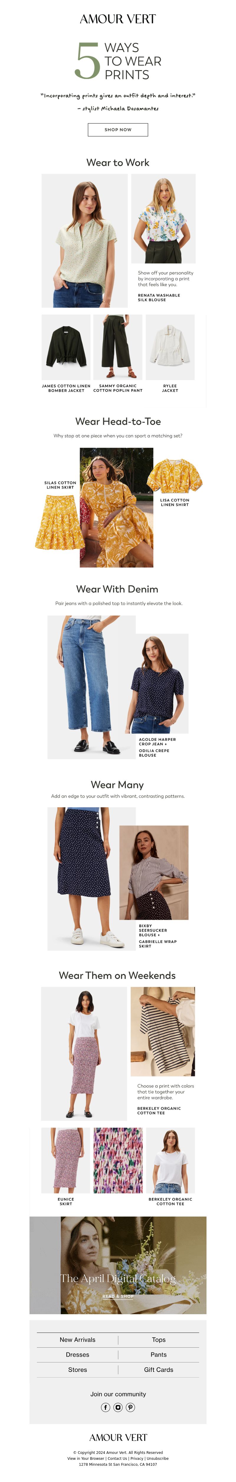Screen dimensions: 236x1482
Task: Click the Shop Now button
Action: [118, 129]
